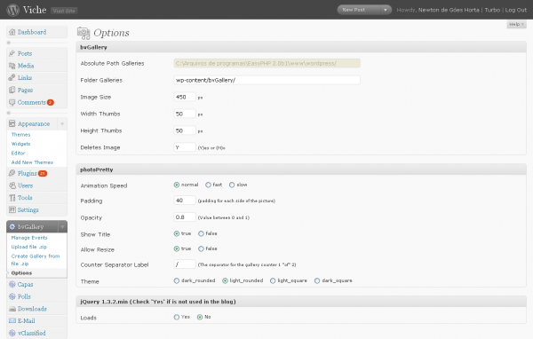This screenshot has width=533, height=339.
Task: Open the Dashboard home icon
Action: click(12, 32)
